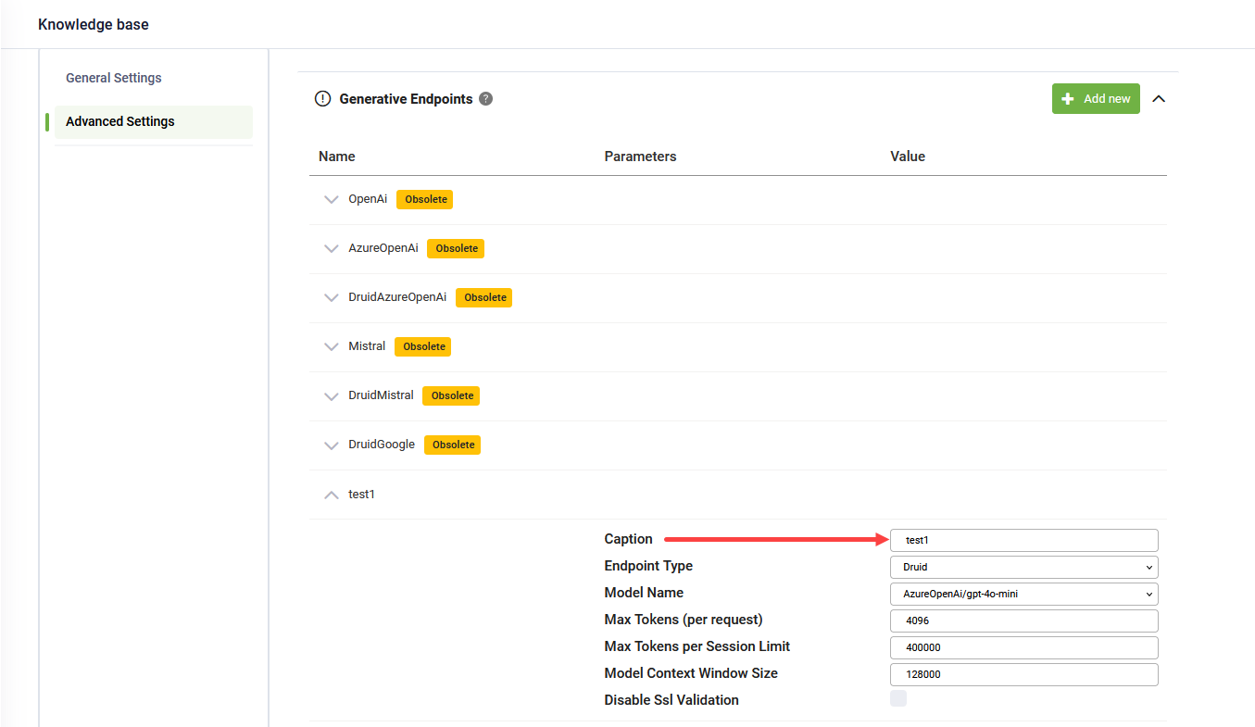The height and width of the screenshot is (727, 1255).
Task: Open the Endpoint Type dropdown
Action: coord(1024,567)
